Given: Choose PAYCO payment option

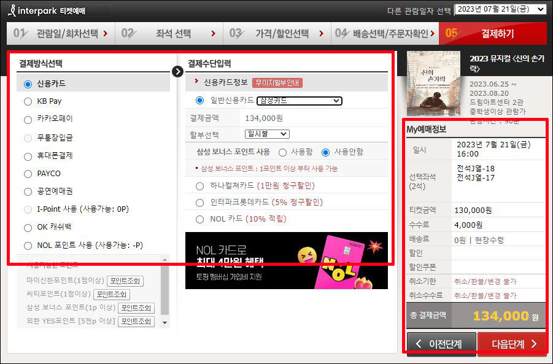Looking at the screenshot, I should (x=28, y=174).
